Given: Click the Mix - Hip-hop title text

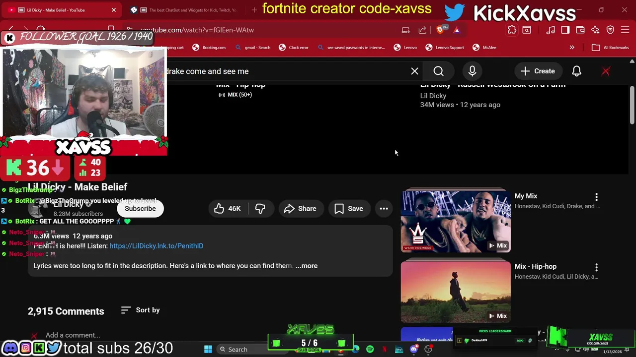Looking at the screenshot, I should pos(536,267).
